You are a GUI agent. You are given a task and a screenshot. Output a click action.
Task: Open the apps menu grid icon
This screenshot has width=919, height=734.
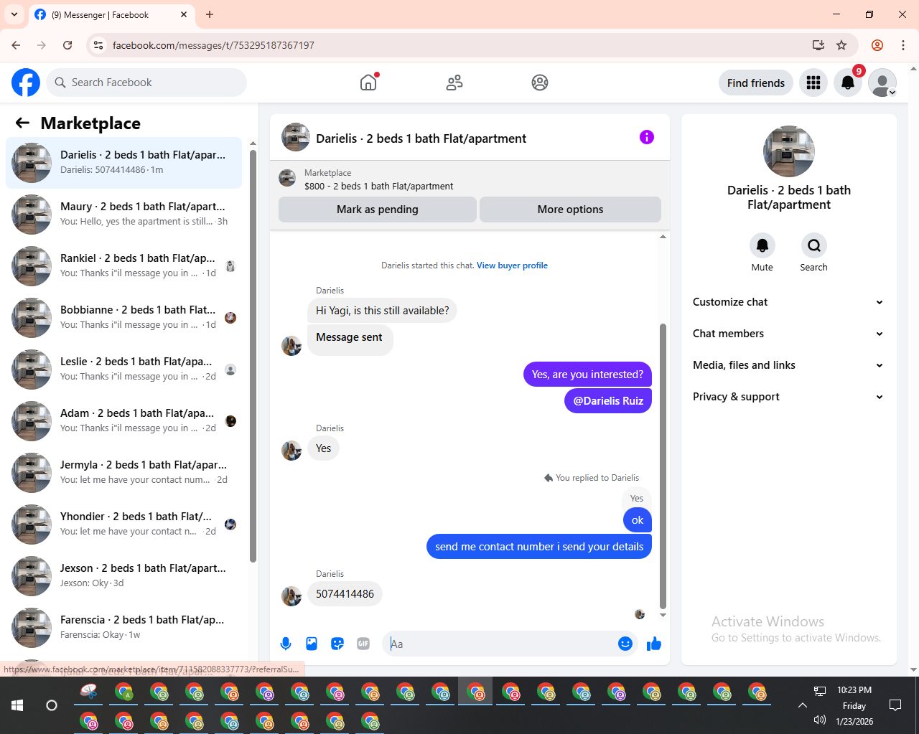[813, 83]
